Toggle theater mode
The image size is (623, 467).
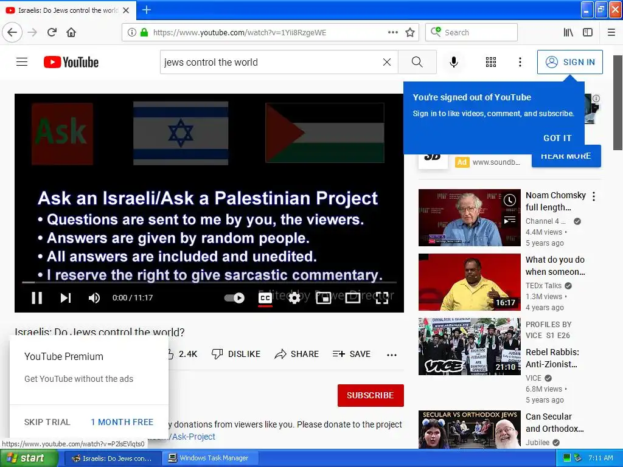coord(353,298)
